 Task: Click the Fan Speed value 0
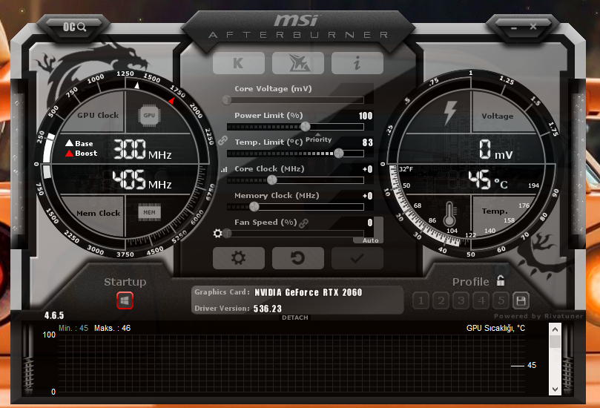pyautogui.click(x=370, y=223)
